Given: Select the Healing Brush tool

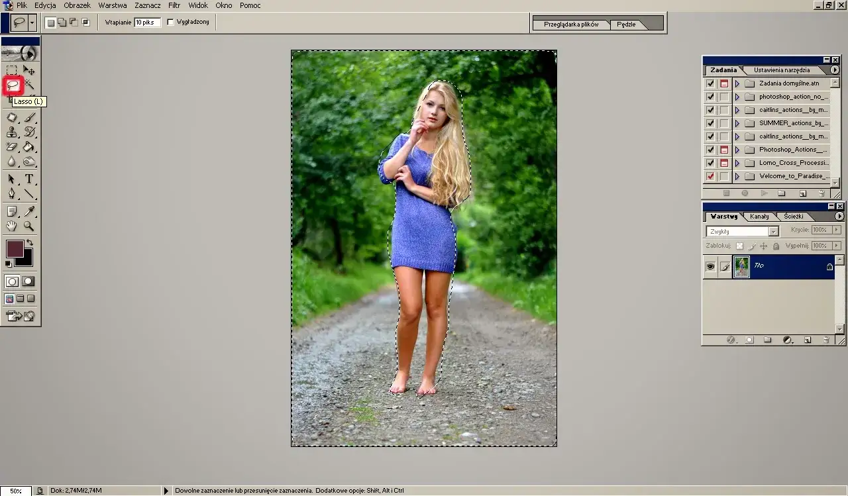Looking at the screenshot, I should click(x=12, y=118).
